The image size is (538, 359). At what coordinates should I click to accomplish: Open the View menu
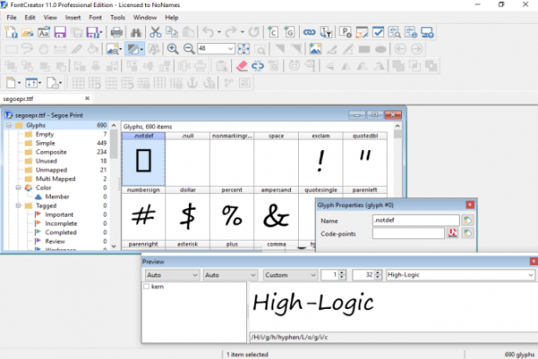click(50, 18)
